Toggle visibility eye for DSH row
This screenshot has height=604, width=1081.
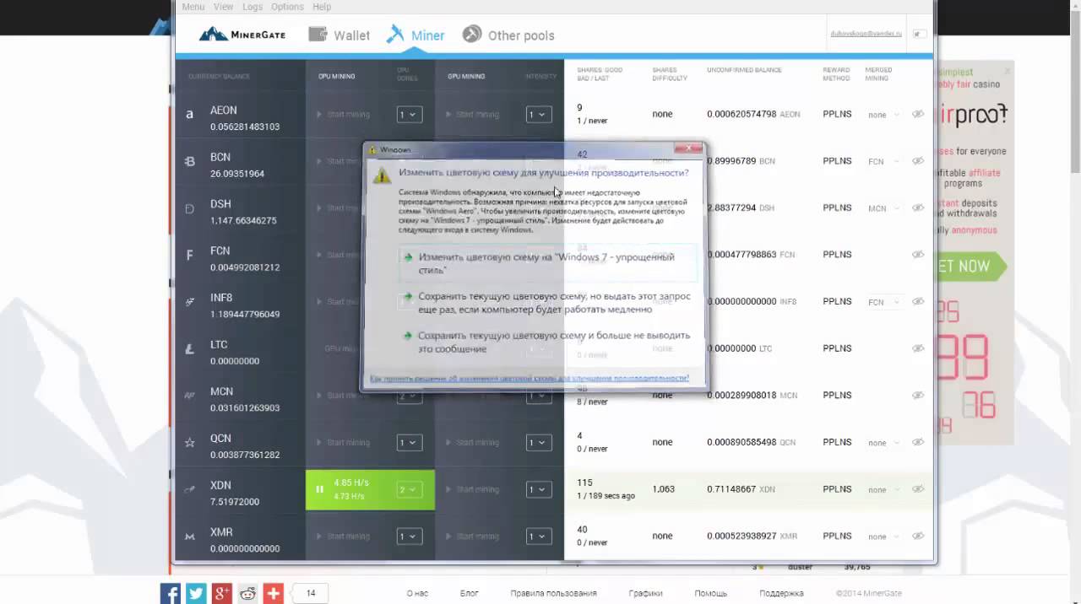[918, 208]
